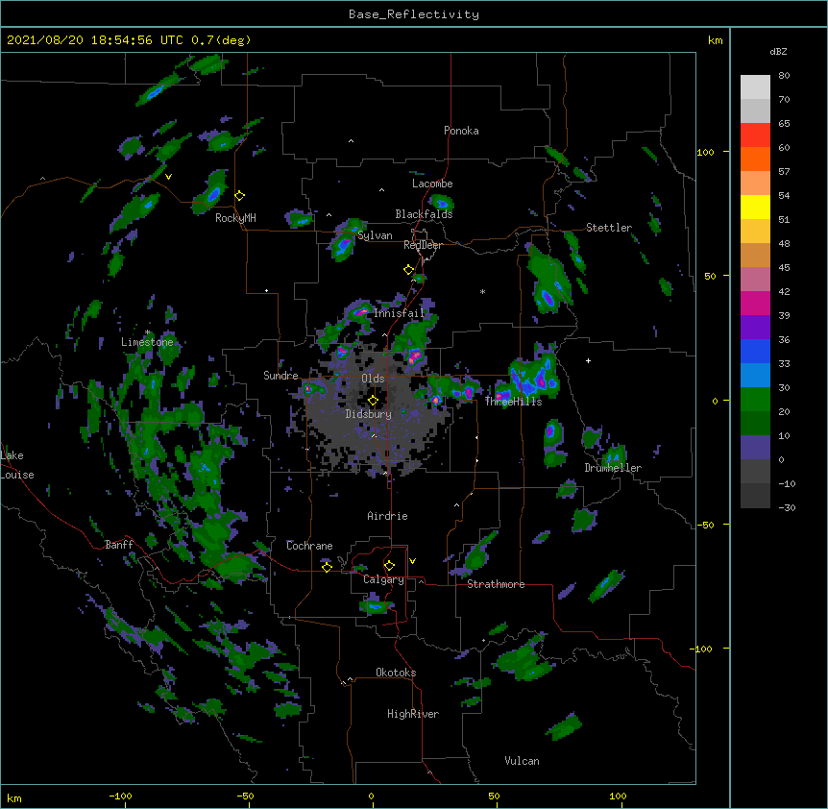The image size is (828, 809).
Task: Click the yellow diamond marker between Olds and Didsbury
Action: point(373,401)
